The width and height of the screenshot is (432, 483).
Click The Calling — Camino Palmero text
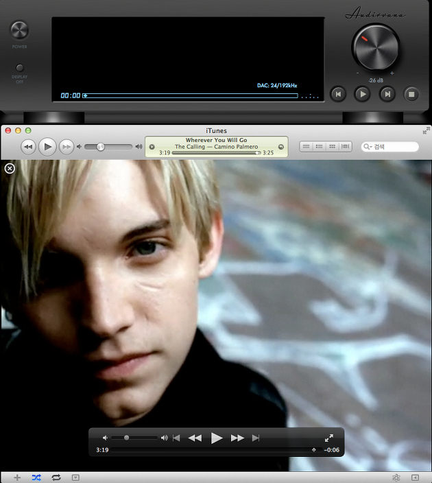tap(217, 147)
